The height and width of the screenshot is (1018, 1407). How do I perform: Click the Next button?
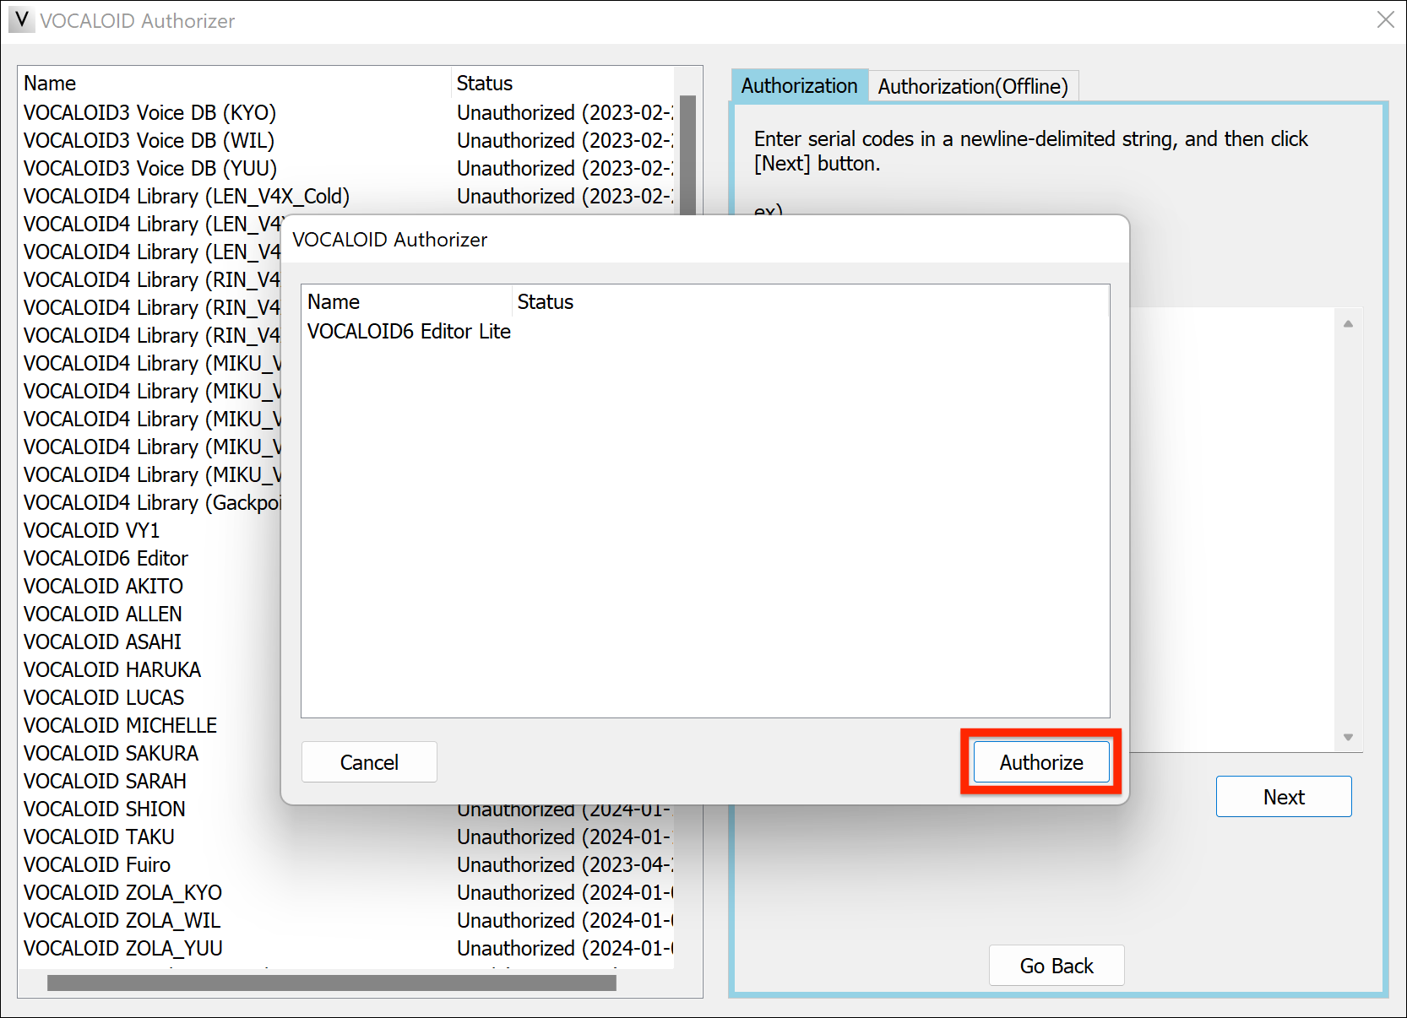(1283, 796)
